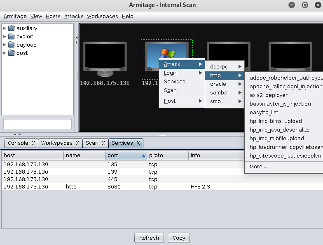
Task: Expand the payload module tree node
Action: tap(5, 45)
